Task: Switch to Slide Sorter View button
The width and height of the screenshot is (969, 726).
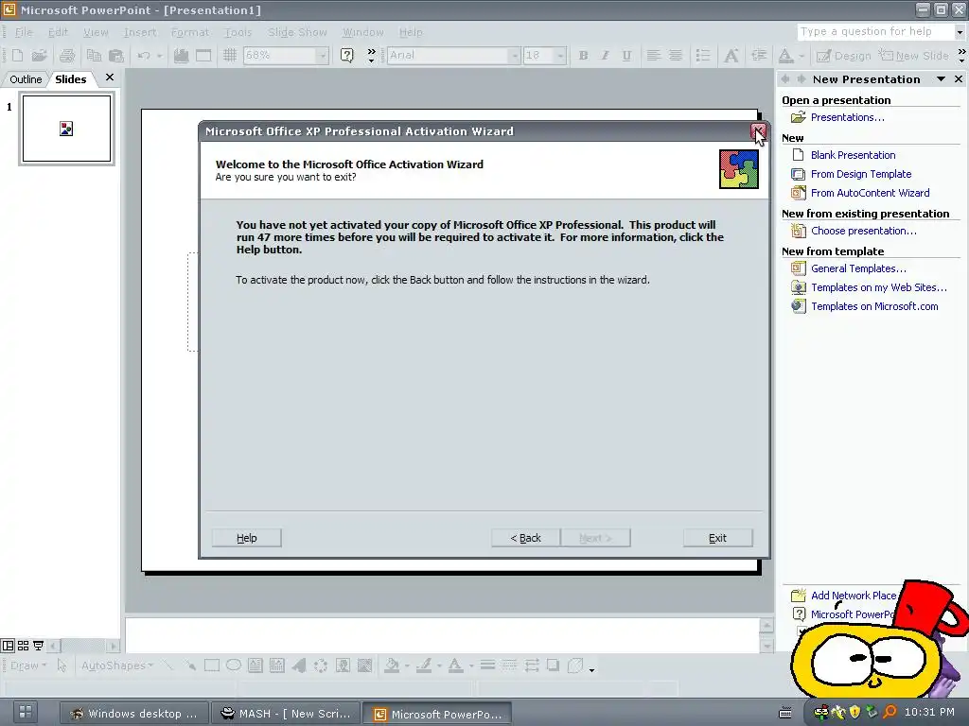Action: pyautogui.click(x=23, y=646)
